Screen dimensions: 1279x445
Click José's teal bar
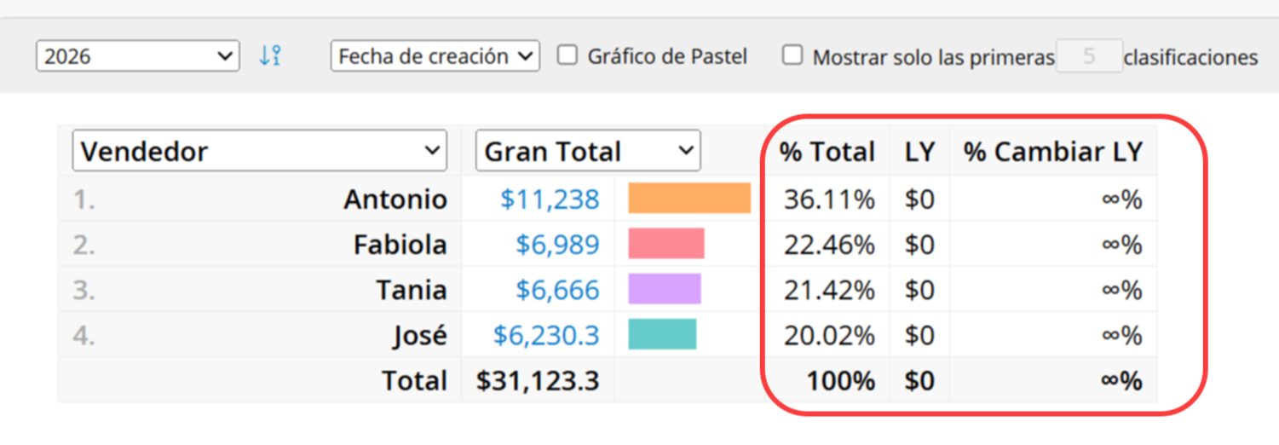[662, 334]
